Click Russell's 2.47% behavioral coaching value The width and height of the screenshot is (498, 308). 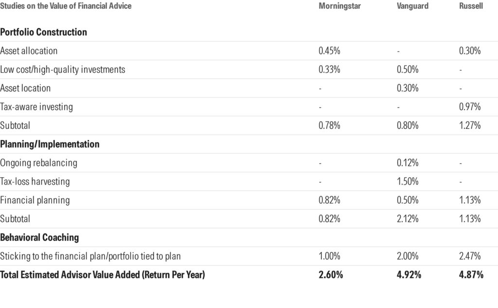point(470,256)
